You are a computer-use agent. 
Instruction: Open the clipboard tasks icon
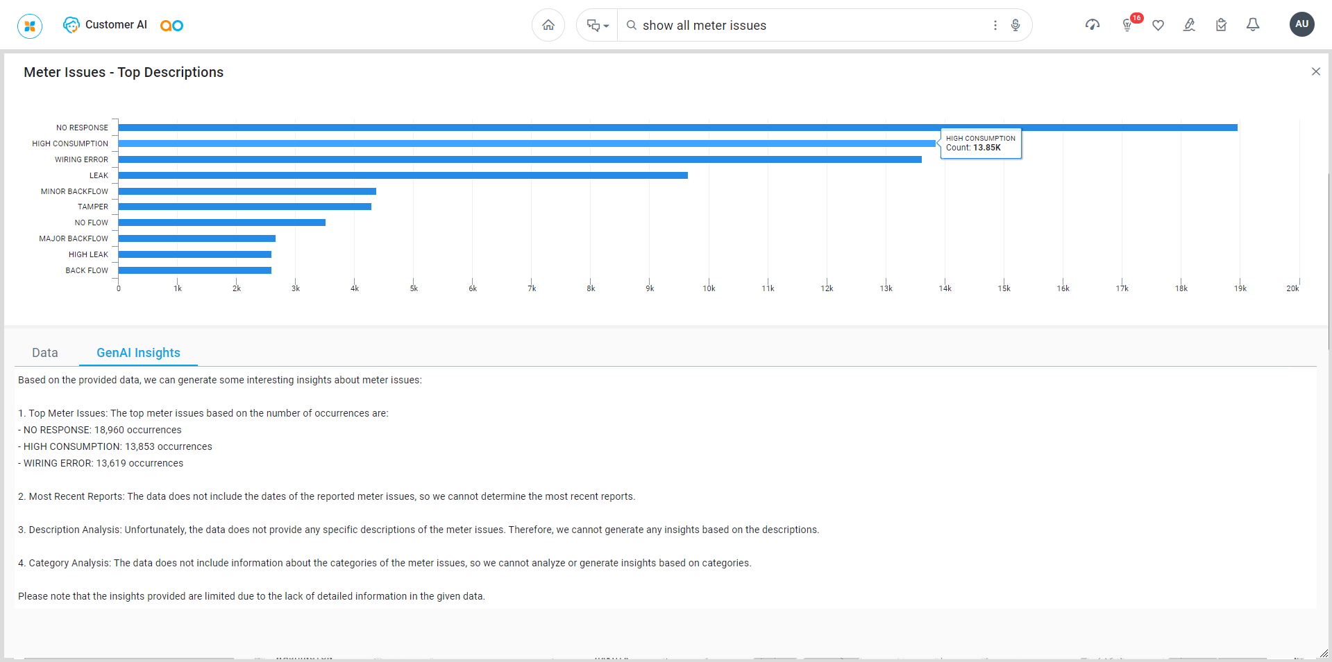1221,25
